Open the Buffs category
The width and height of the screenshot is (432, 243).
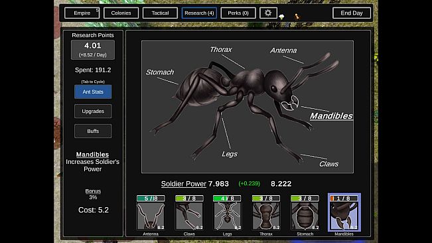[93, 131]
